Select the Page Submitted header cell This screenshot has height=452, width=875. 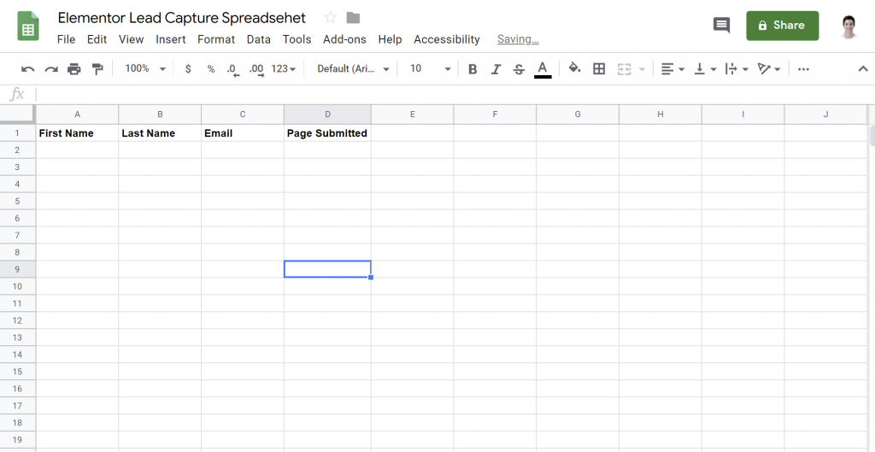click(x=327, y=133)
